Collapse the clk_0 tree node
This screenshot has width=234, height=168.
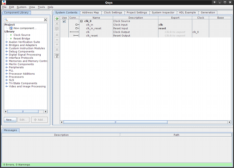coord(81,21)
